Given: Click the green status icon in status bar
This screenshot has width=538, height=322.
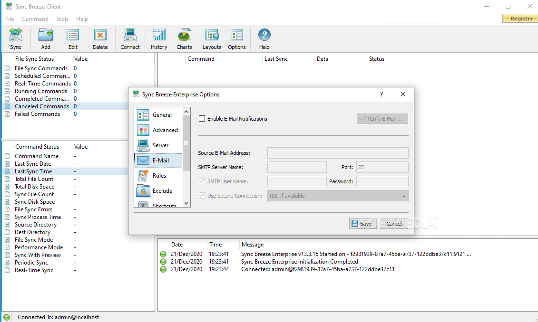Looking at the screenshot, I should pyautogui.click(x=7, y=317).
